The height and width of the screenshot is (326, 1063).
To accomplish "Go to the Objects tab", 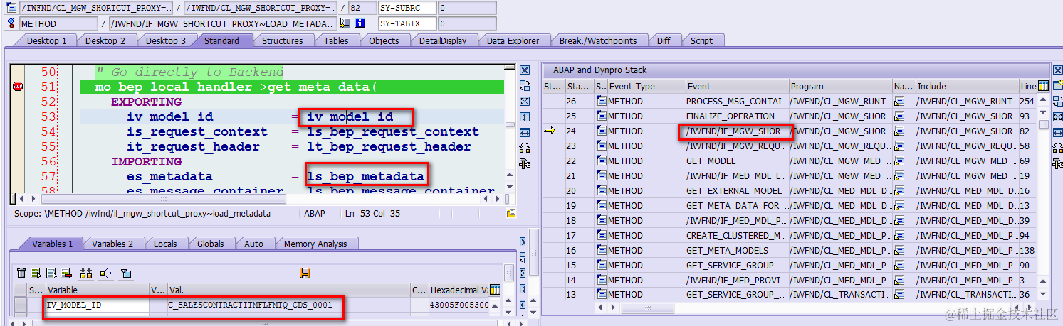I will 384,40.
